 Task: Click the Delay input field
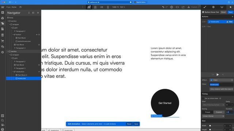click(x=229, y=105)
